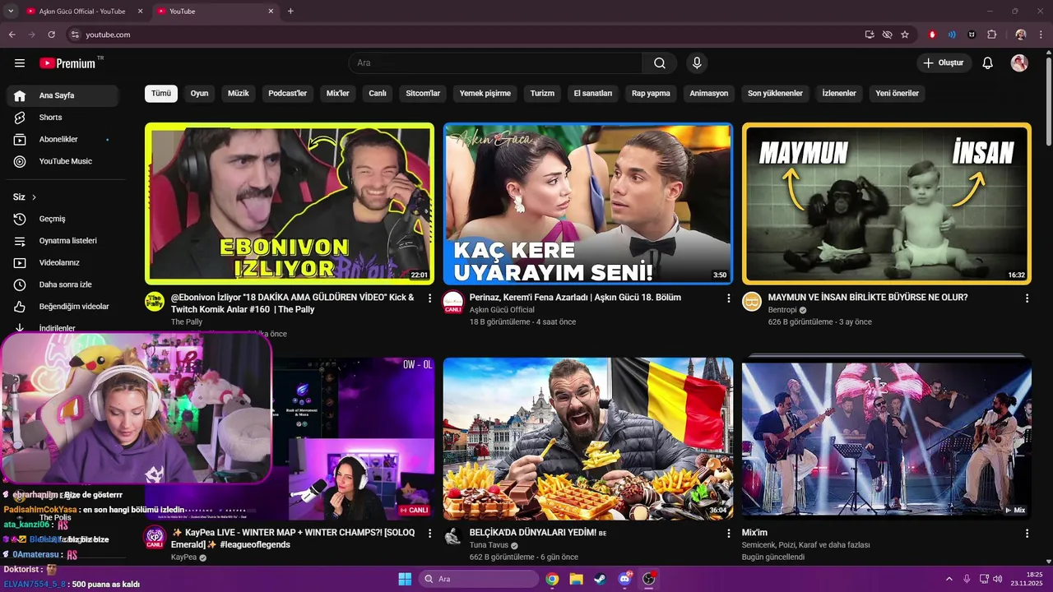Open Shorts in sidebar

click(63, 118)
